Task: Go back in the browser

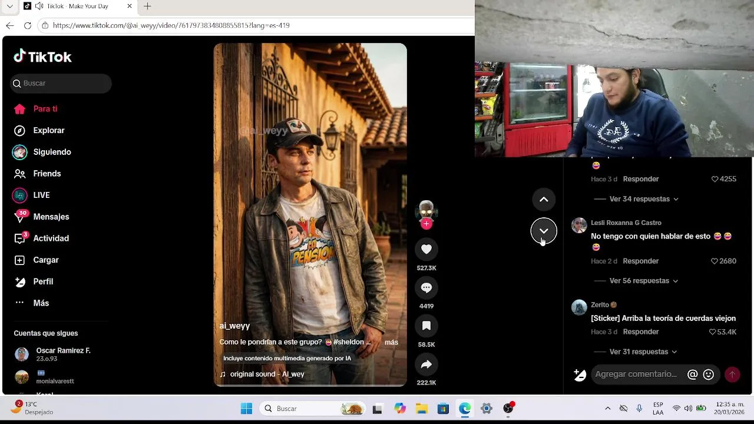Action: coord(9,25)
